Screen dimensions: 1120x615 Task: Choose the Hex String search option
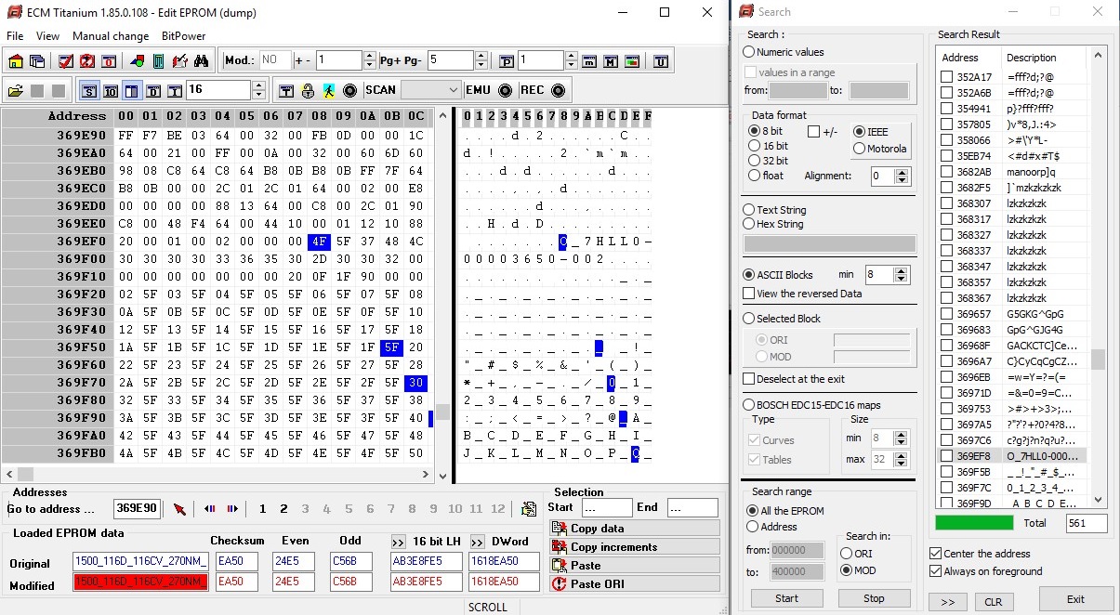coord(773,224)
